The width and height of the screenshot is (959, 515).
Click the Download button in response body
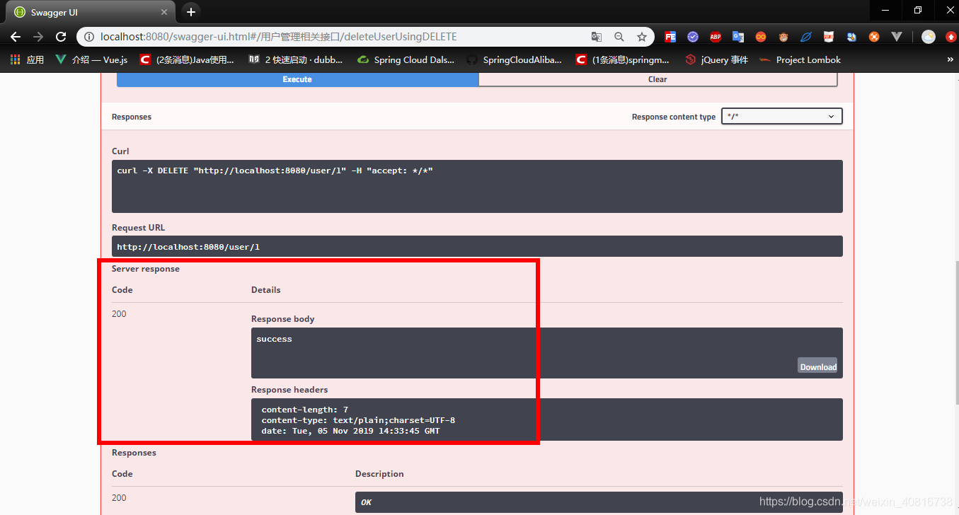(x=818, y=366)
